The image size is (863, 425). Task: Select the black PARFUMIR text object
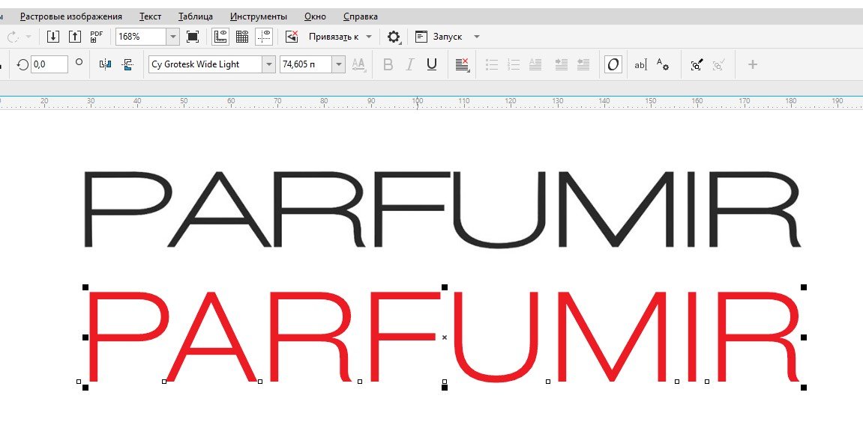[442, 210]
